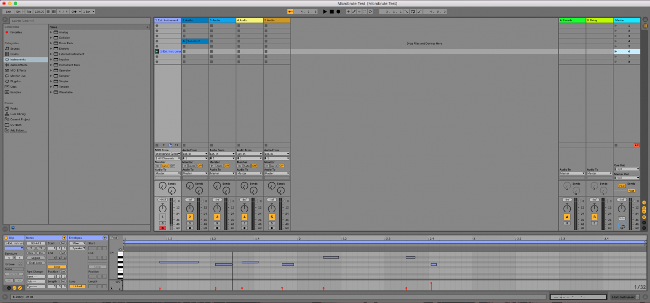Open the All Channels input dropdown

pos(168,158)
